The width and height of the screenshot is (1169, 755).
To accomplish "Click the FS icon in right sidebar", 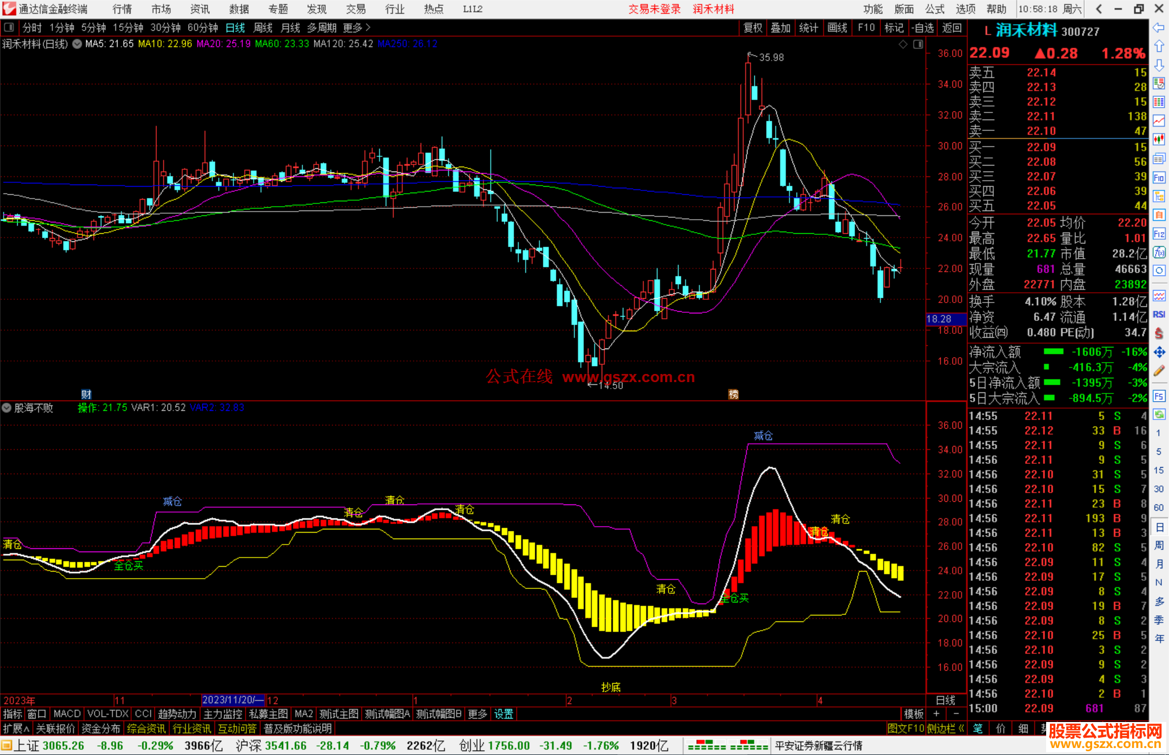I will click(x=1159, y=396).
